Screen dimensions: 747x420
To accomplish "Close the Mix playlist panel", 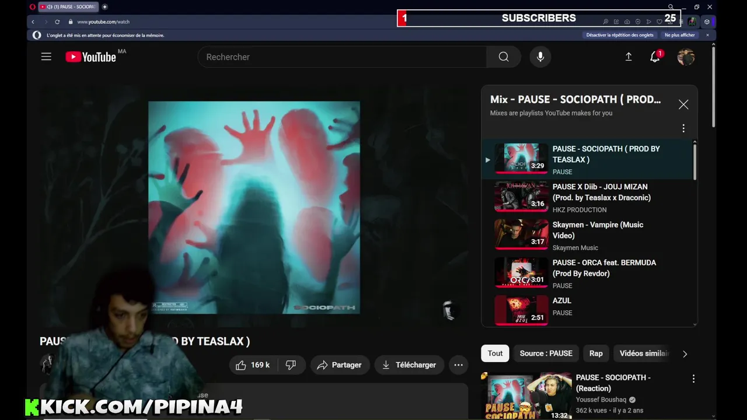I will [683, 104].
